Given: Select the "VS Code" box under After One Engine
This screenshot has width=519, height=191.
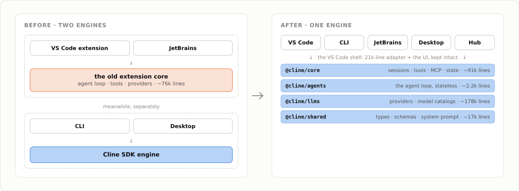Looking at the screenshot, I should [301, 42].
